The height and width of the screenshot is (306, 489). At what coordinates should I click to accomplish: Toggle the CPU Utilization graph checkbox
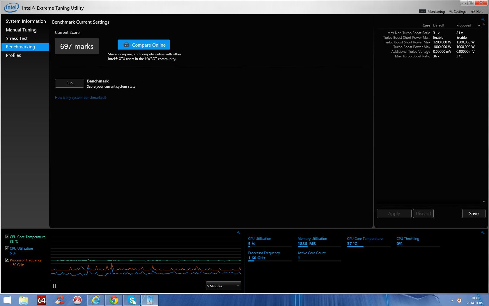click(x=7, y=248)
